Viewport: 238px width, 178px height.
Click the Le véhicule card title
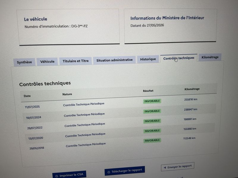[35, 19]
